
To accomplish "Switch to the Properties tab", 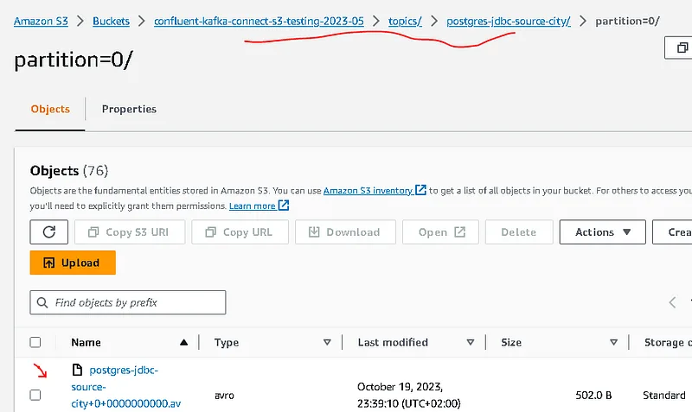I will click(x=129, y=109).
